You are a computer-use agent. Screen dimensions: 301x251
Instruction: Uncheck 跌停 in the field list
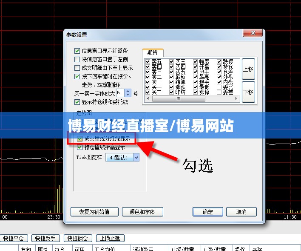219,62
